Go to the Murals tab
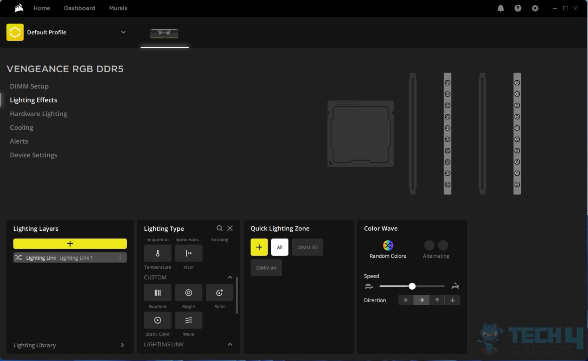The width and height of the screenshot is (588, 361). (x=118, y=8)
